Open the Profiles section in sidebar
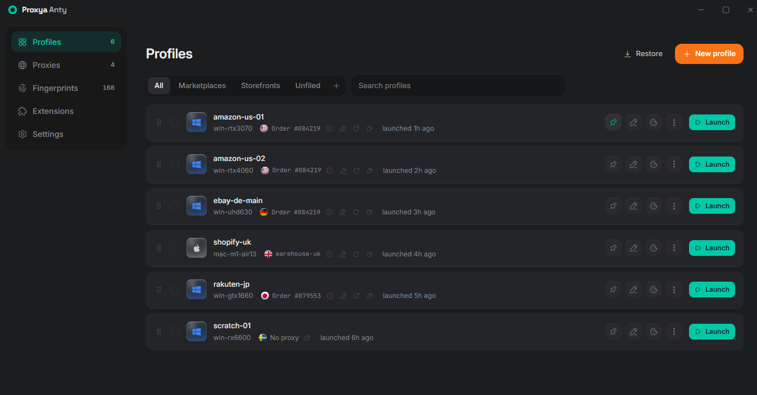 point(66,42)
